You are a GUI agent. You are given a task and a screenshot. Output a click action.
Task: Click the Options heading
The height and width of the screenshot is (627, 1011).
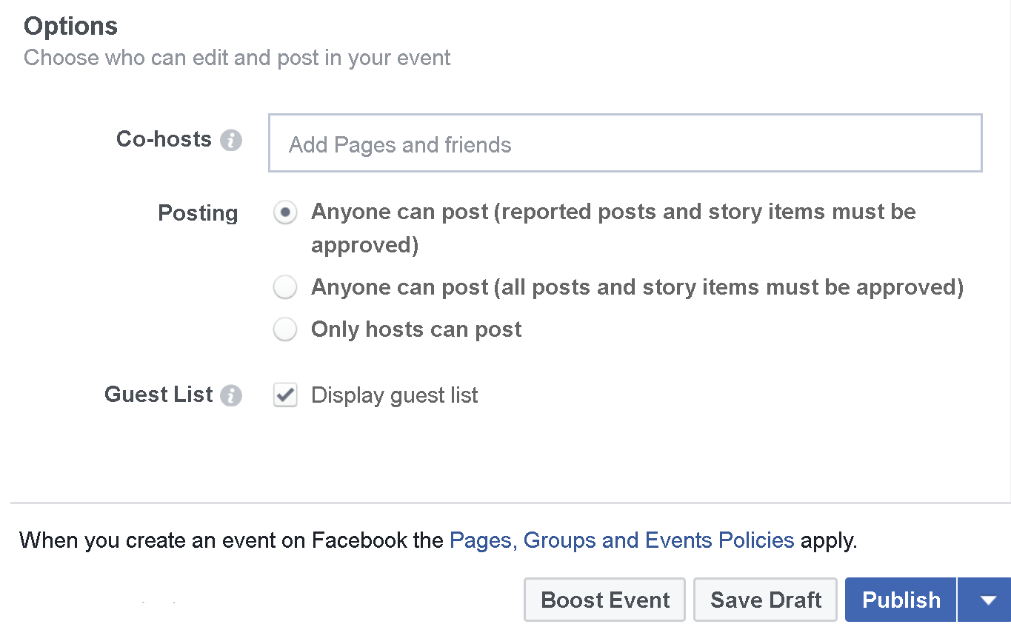click(x=70, y=27)
